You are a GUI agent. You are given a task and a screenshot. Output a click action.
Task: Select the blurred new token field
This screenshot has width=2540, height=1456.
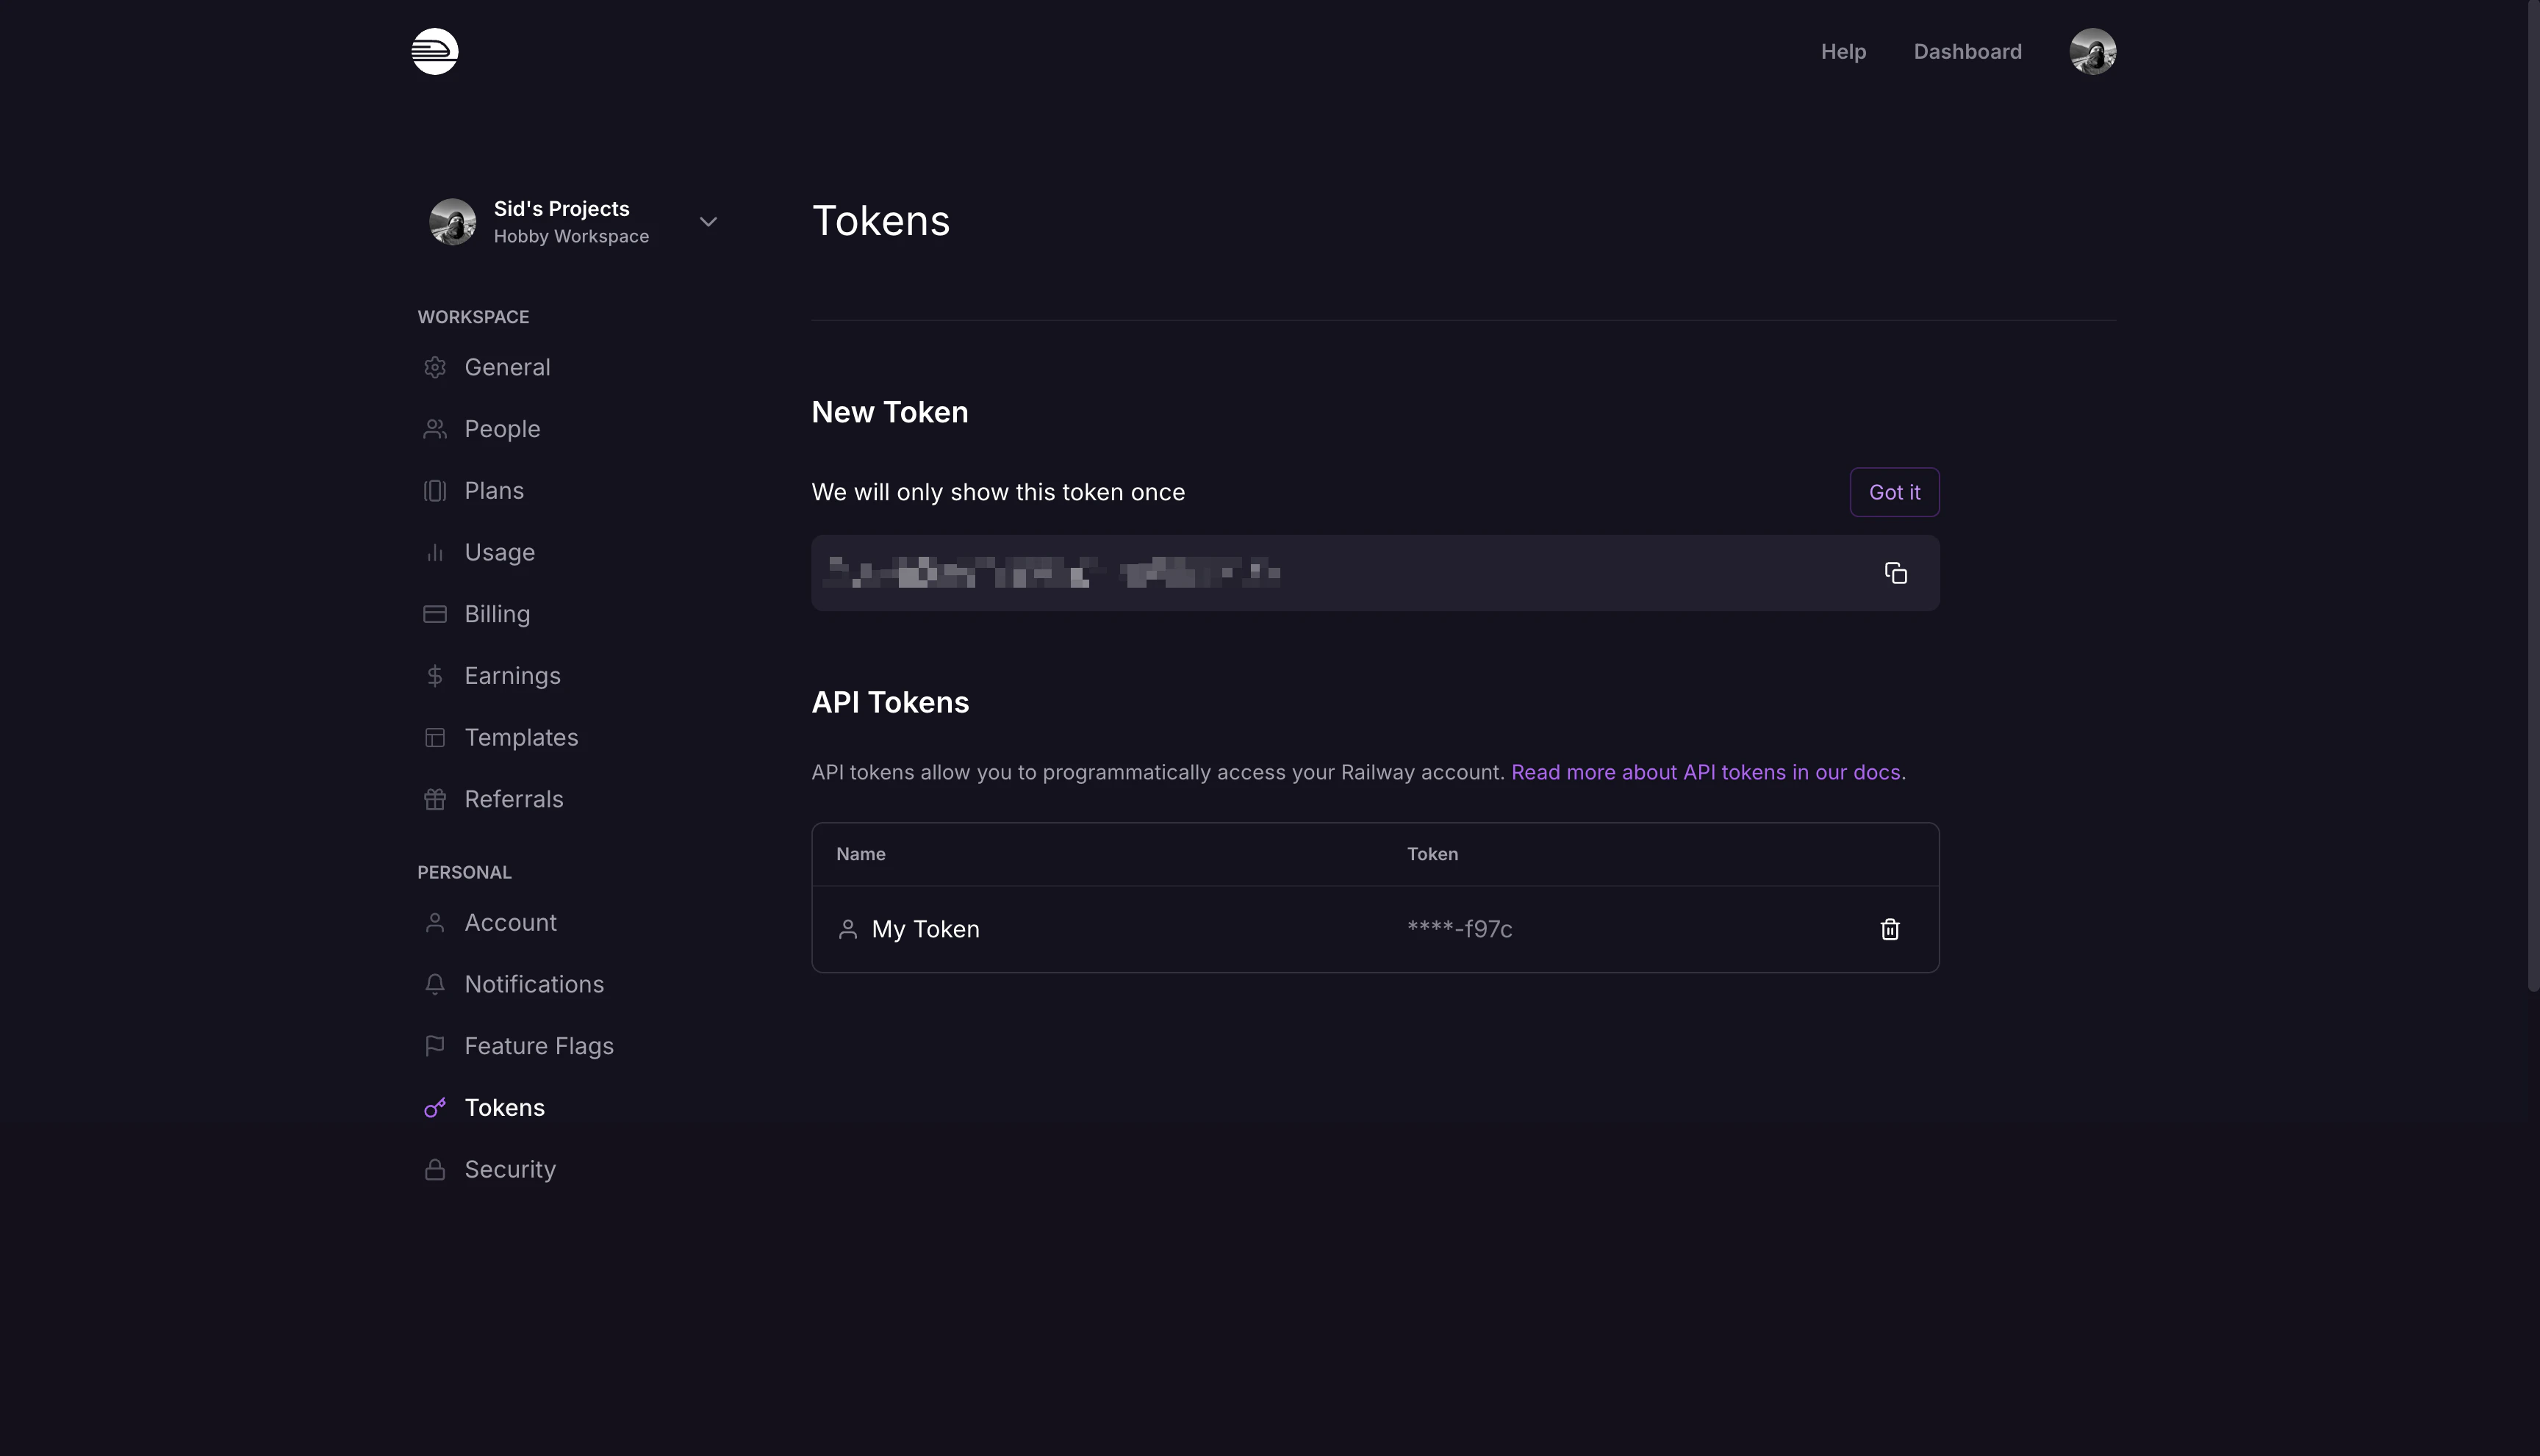click(x=1374, y=573)
